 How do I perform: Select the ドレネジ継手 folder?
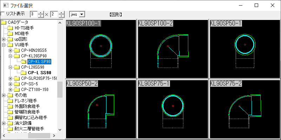pos(26,101)
